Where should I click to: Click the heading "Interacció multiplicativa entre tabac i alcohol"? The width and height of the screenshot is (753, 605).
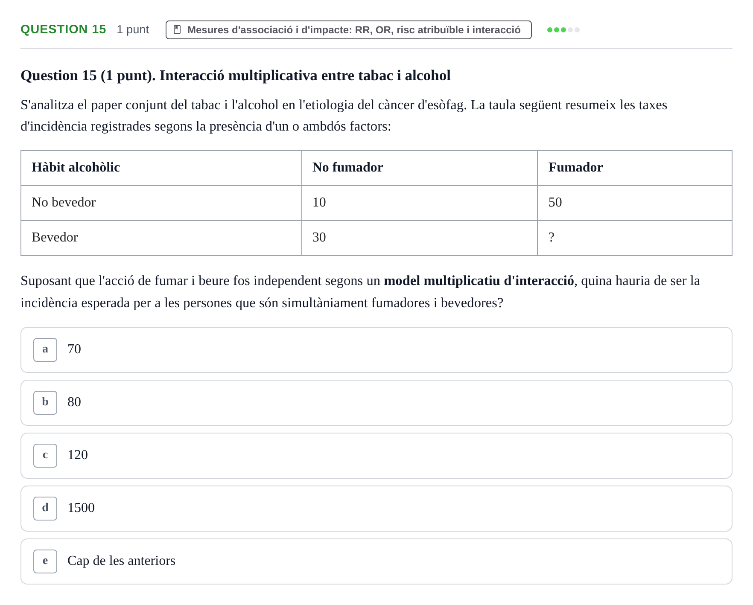pyautogui.click(x=305, y=76)
